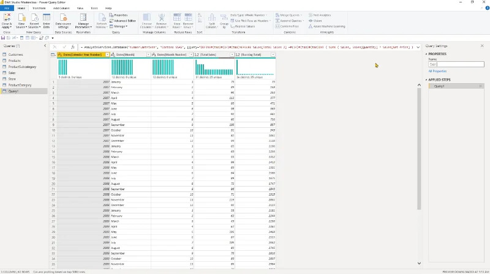This screenshot has width=490, height=274.
Task: Click the Close & Apply icon
Action: 7,18
